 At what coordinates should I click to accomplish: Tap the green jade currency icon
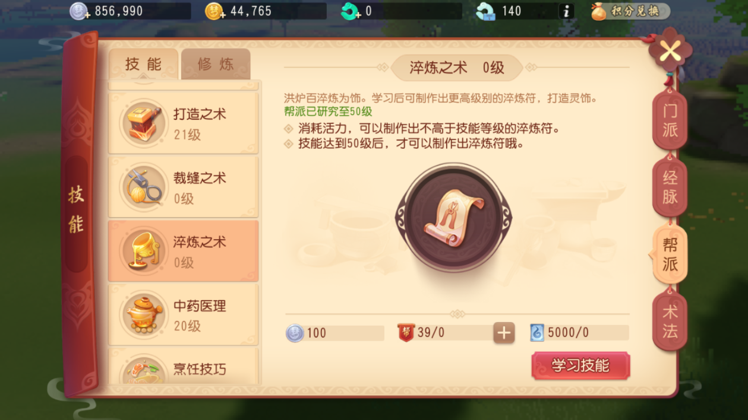coord(350,11)
